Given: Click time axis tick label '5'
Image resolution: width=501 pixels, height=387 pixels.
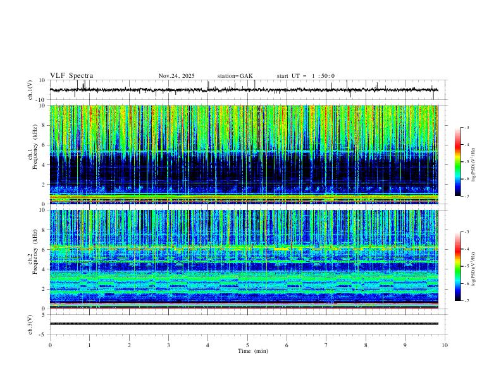Looking at the screenshot, I should pyautogui.click(x=247, y=345).
